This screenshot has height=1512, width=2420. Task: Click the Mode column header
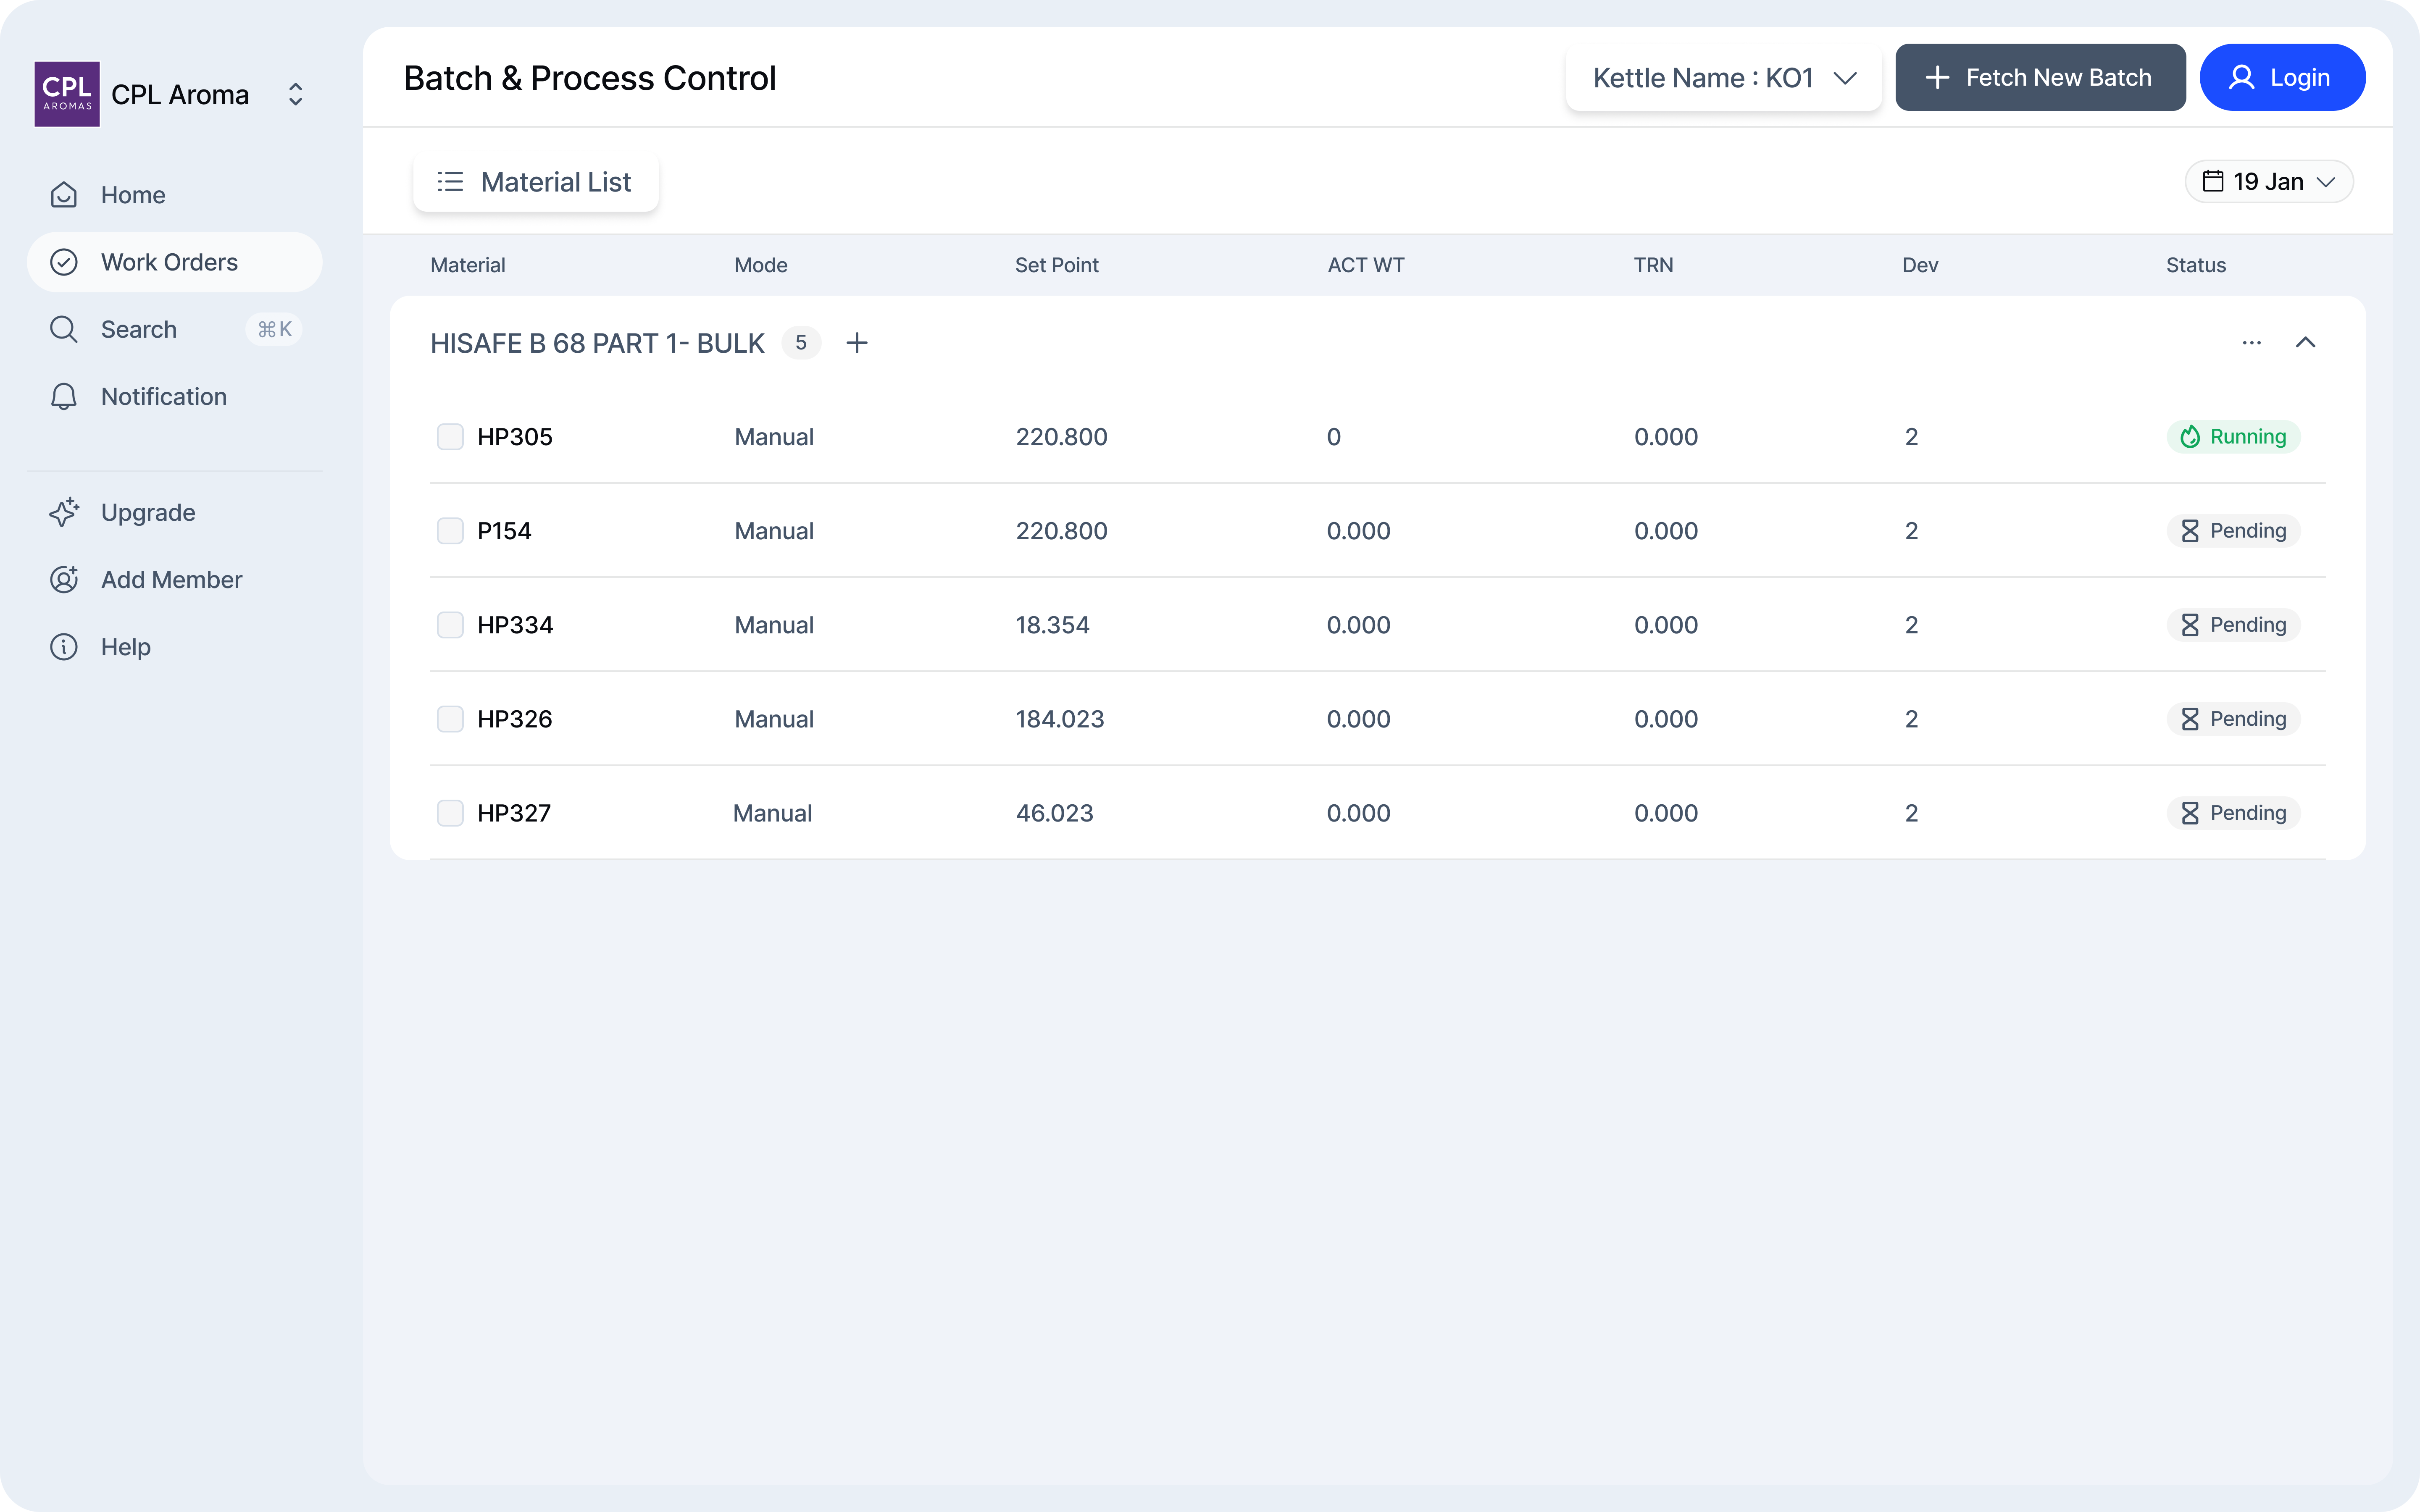click(761, 265)
